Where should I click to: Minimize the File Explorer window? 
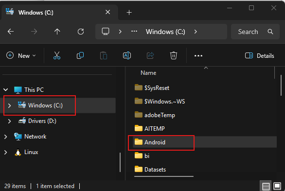[x=230, y=8]
